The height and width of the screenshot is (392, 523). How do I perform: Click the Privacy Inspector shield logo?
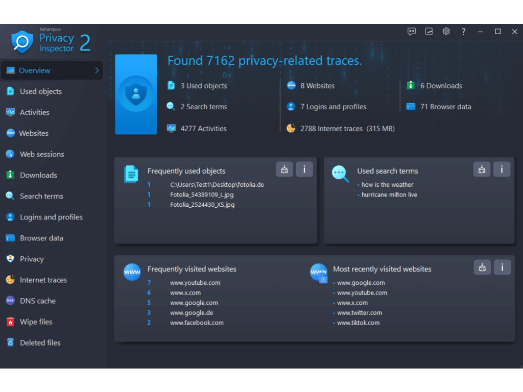[x=22, y=42]
